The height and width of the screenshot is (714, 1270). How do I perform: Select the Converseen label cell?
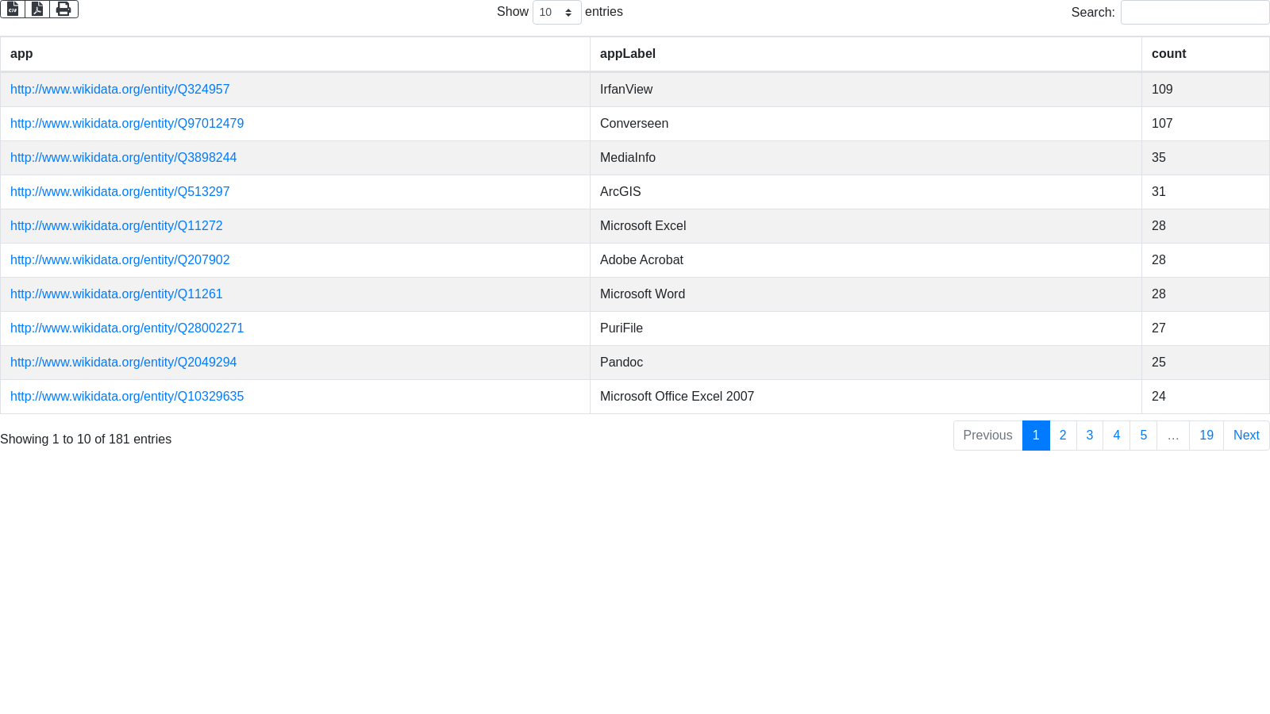pos(866,124)
